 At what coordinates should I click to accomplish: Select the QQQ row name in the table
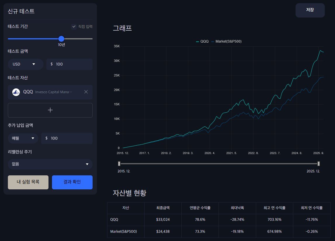click(114, 220)
